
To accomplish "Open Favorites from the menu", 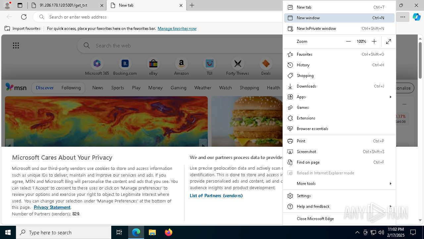I will 339,54.
